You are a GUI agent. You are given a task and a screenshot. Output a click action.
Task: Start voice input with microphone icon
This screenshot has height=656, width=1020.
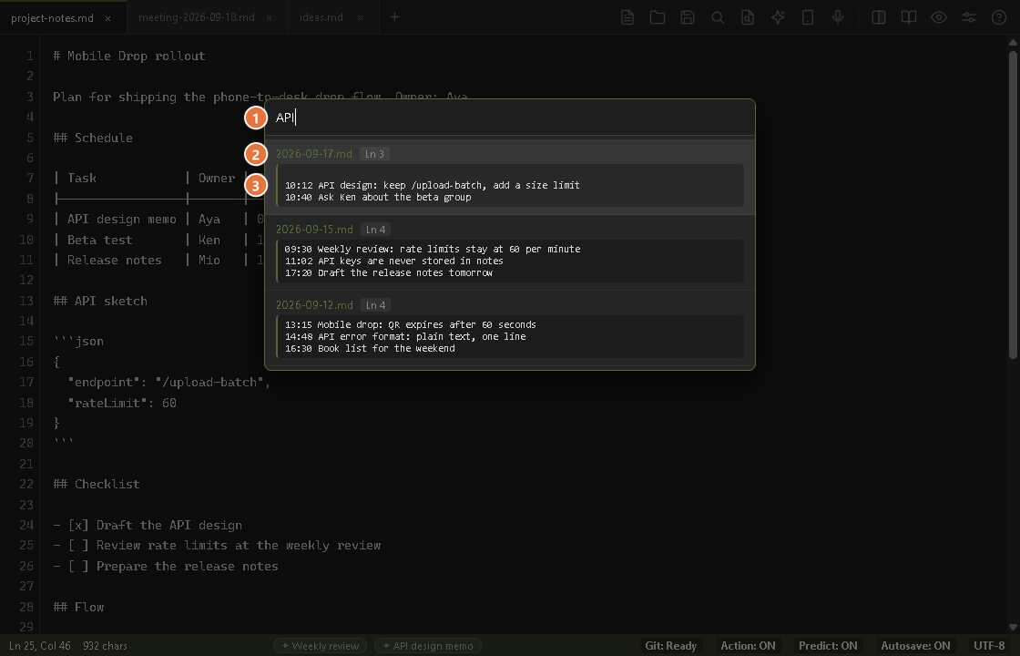tap(838, 17)
